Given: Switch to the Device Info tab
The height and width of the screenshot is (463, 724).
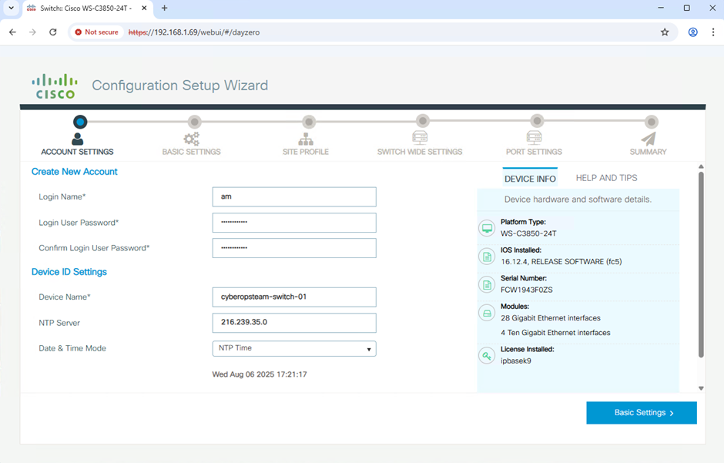Looking at the screenshot, I should [530, 179].
